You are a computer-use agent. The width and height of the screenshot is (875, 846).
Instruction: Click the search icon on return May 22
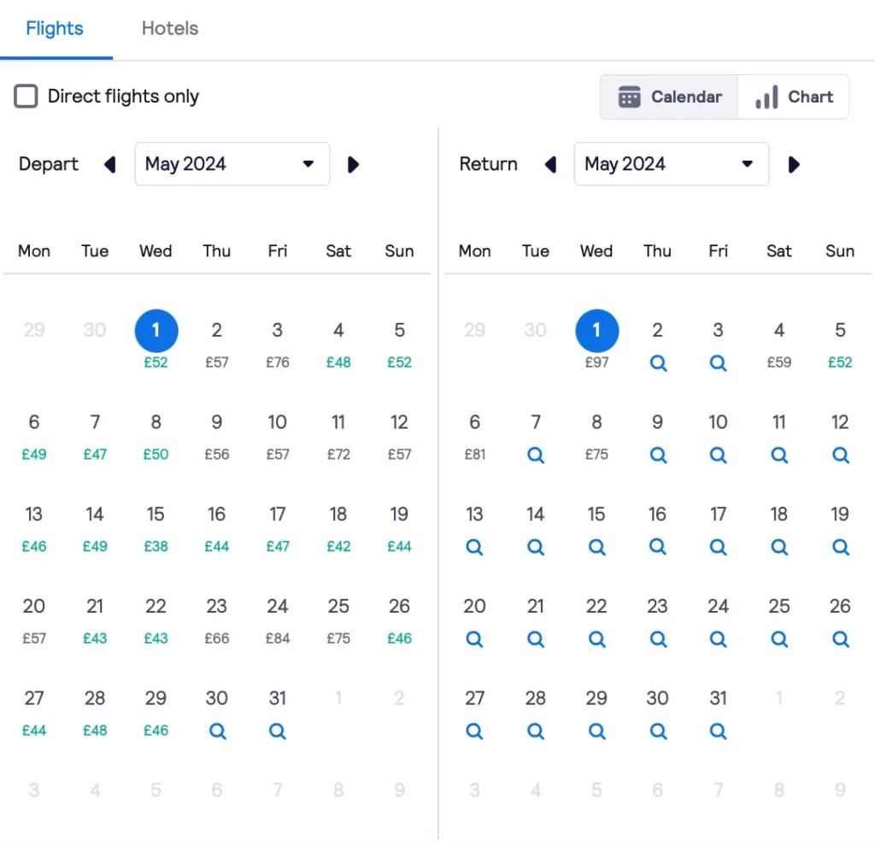click(596, 638)
